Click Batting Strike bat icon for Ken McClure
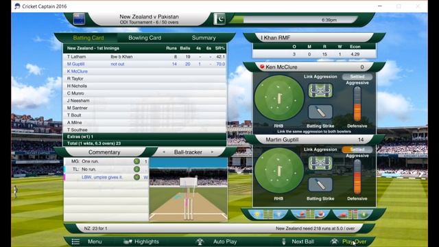This screenshot has width=439, height=247. coord(320,112)
